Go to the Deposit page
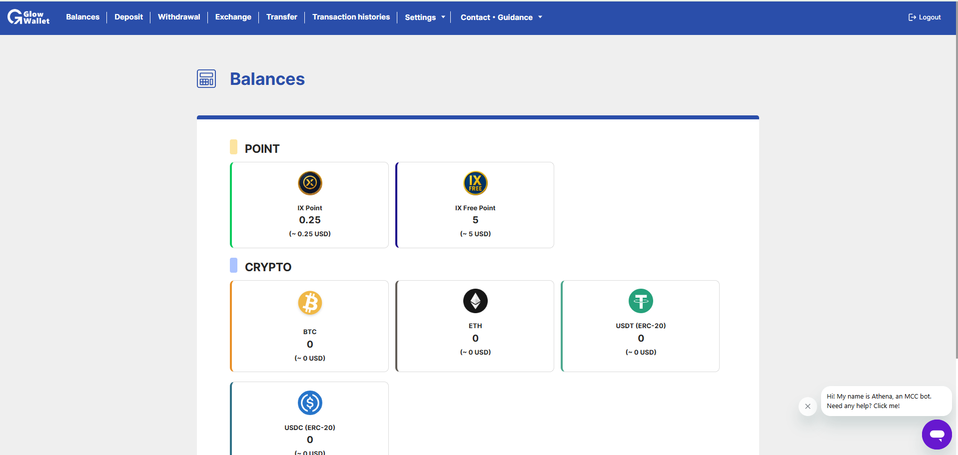The width and height of the screenshot is (958, 455). click(x=128, y=17)
